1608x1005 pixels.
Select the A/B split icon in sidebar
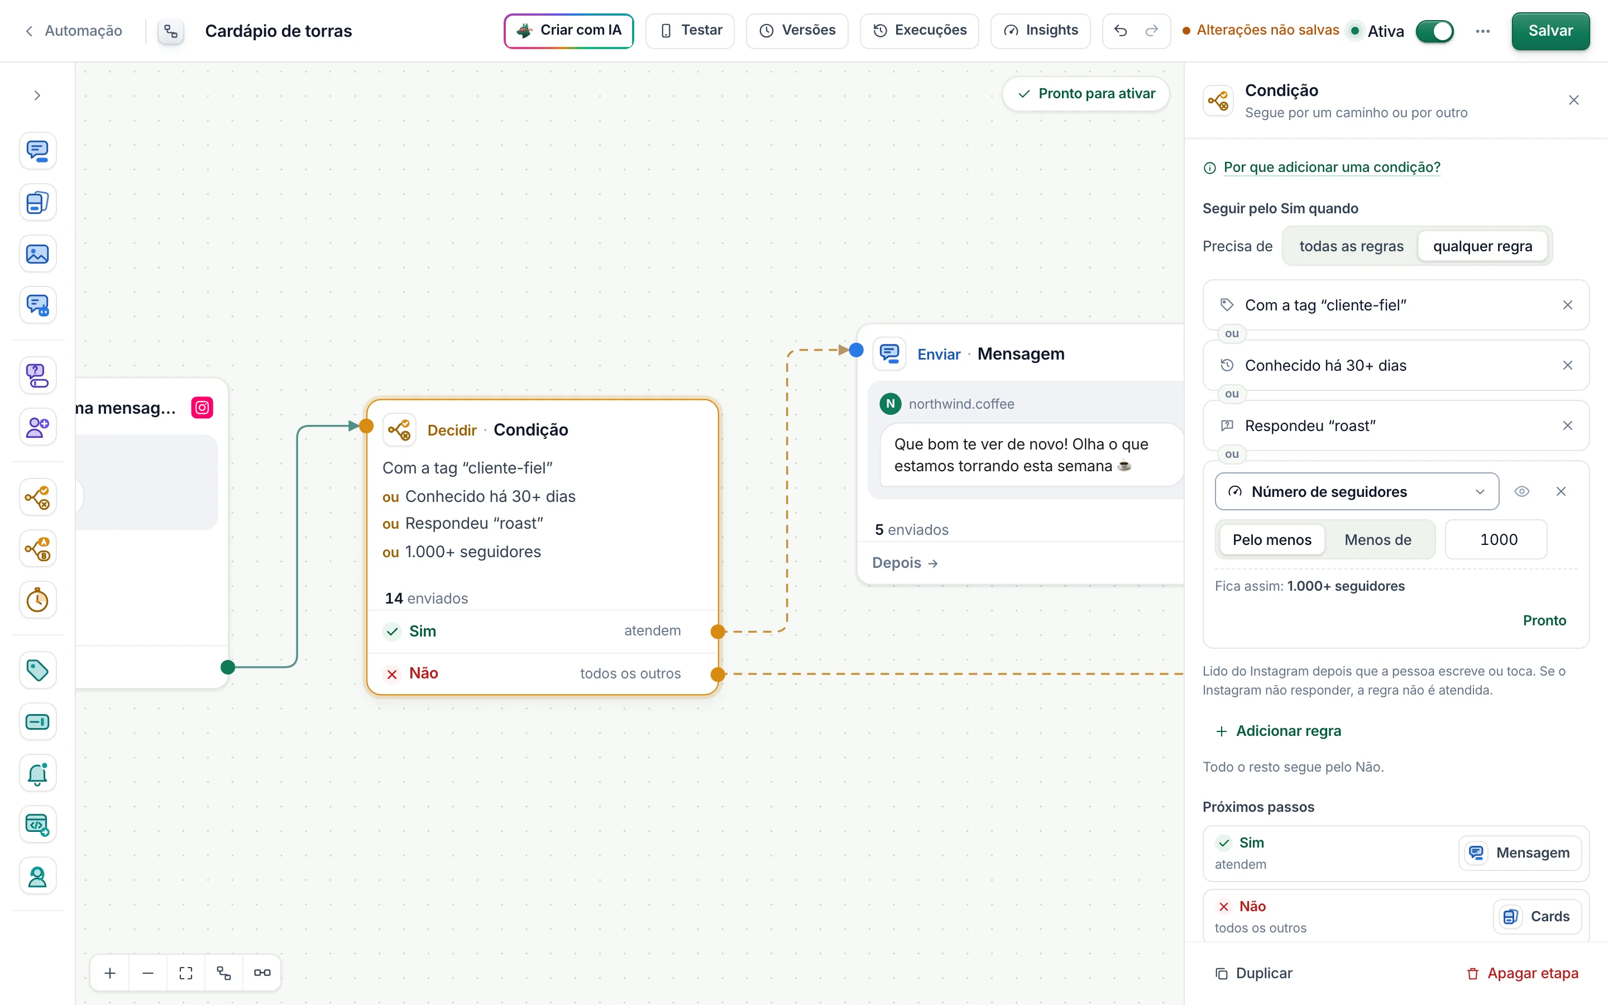tap(37, 549)
